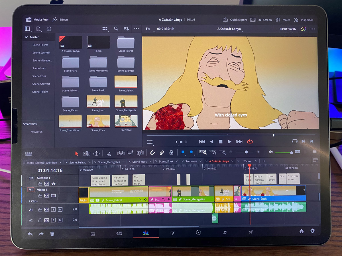This screenshot has width=342, height=256.
Task: Hide Subtitle 1 track with eye icon
Action: (x=53, y=184)
